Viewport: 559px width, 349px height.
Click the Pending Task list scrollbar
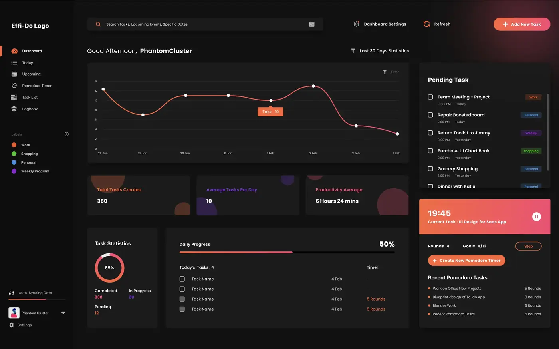click(548, 132)
